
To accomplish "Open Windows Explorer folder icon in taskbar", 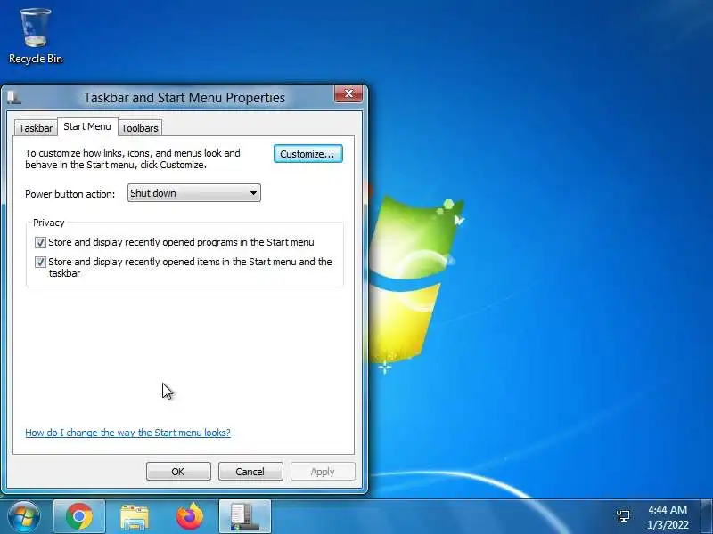I will click(x=135, y=517).
